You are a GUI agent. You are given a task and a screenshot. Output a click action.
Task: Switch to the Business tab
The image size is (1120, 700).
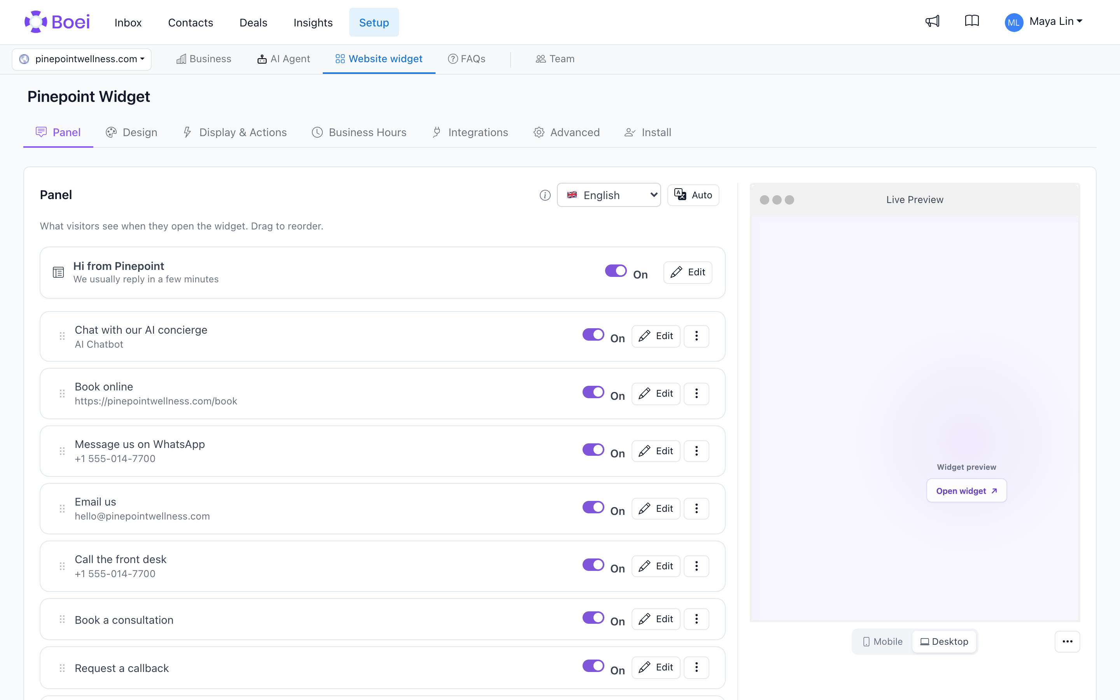click(x=204, y=59)
